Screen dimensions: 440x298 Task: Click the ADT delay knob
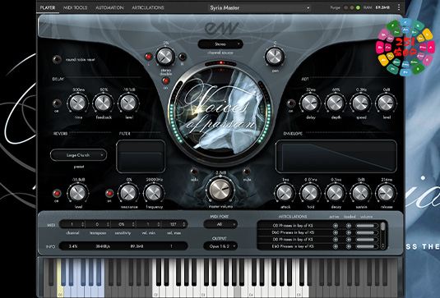tap(310, 103)
